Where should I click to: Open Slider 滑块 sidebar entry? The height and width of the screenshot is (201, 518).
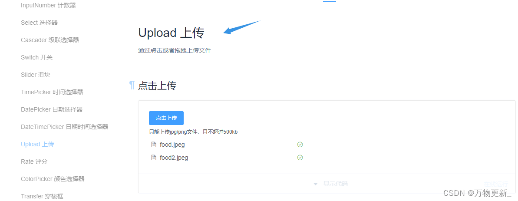coord(36,75)
